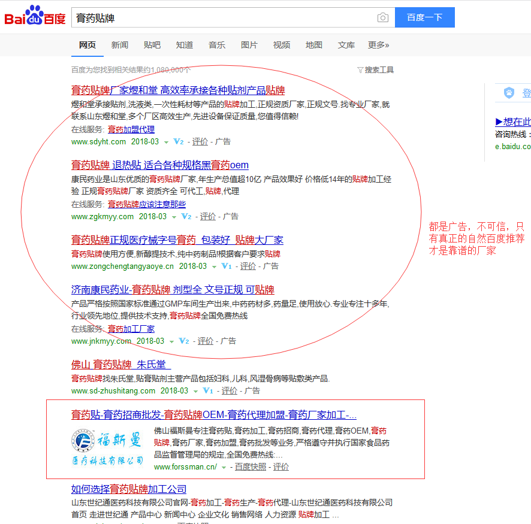Click the V1 badge beside www.zongchengtangyaoye.cn
The width and height of the screenshot is (531, 524).
click(226, 266)
